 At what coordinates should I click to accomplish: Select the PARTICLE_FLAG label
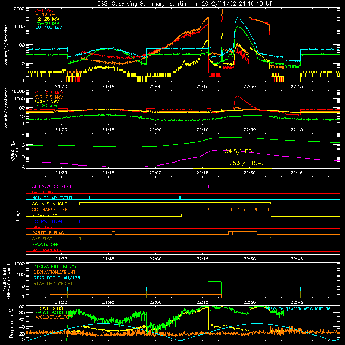tap(48, 232)
